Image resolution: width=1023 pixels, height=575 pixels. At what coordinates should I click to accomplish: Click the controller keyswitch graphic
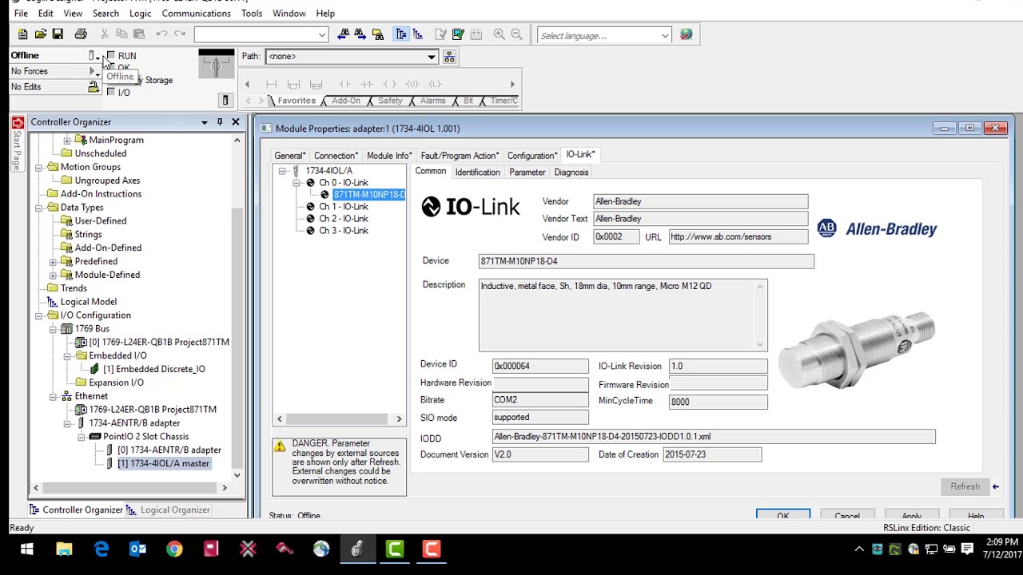(216, 65)
